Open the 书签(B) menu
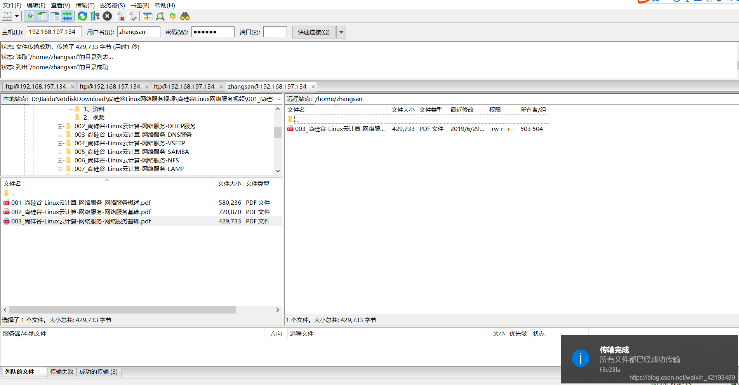The width and height of the screenshot is (739, 385). (x=140, y=5)
